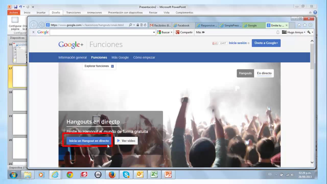Open the Internet Explorer home icon
The height and width of the screenshot is (184, 327).
tap(299, 25)
